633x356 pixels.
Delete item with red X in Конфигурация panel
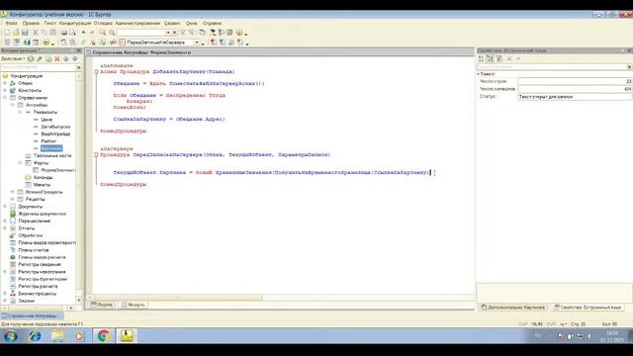(x=57, y=59)
